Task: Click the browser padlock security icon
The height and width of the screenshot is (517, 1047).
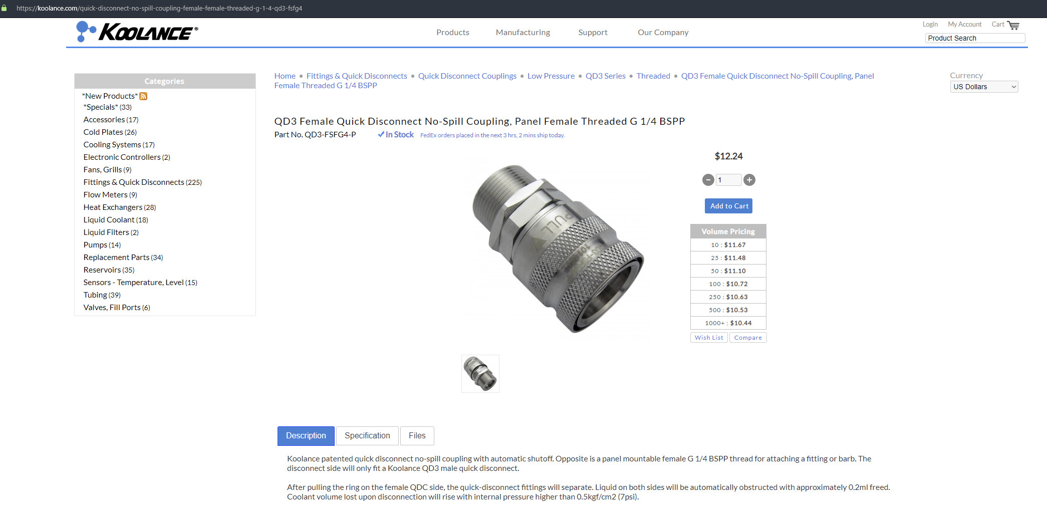Action: (x=4, y=9)
